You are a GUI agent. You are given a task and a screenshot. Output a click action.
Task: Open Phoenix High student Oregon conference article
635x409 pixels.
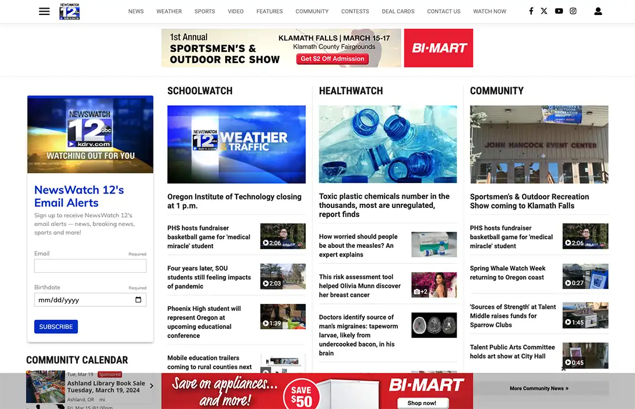[x=204, y=322]
